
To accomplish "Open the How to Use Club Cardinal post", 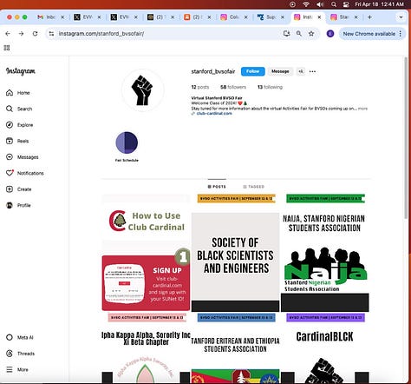I will pyautogui.click(x=146, y=253).
